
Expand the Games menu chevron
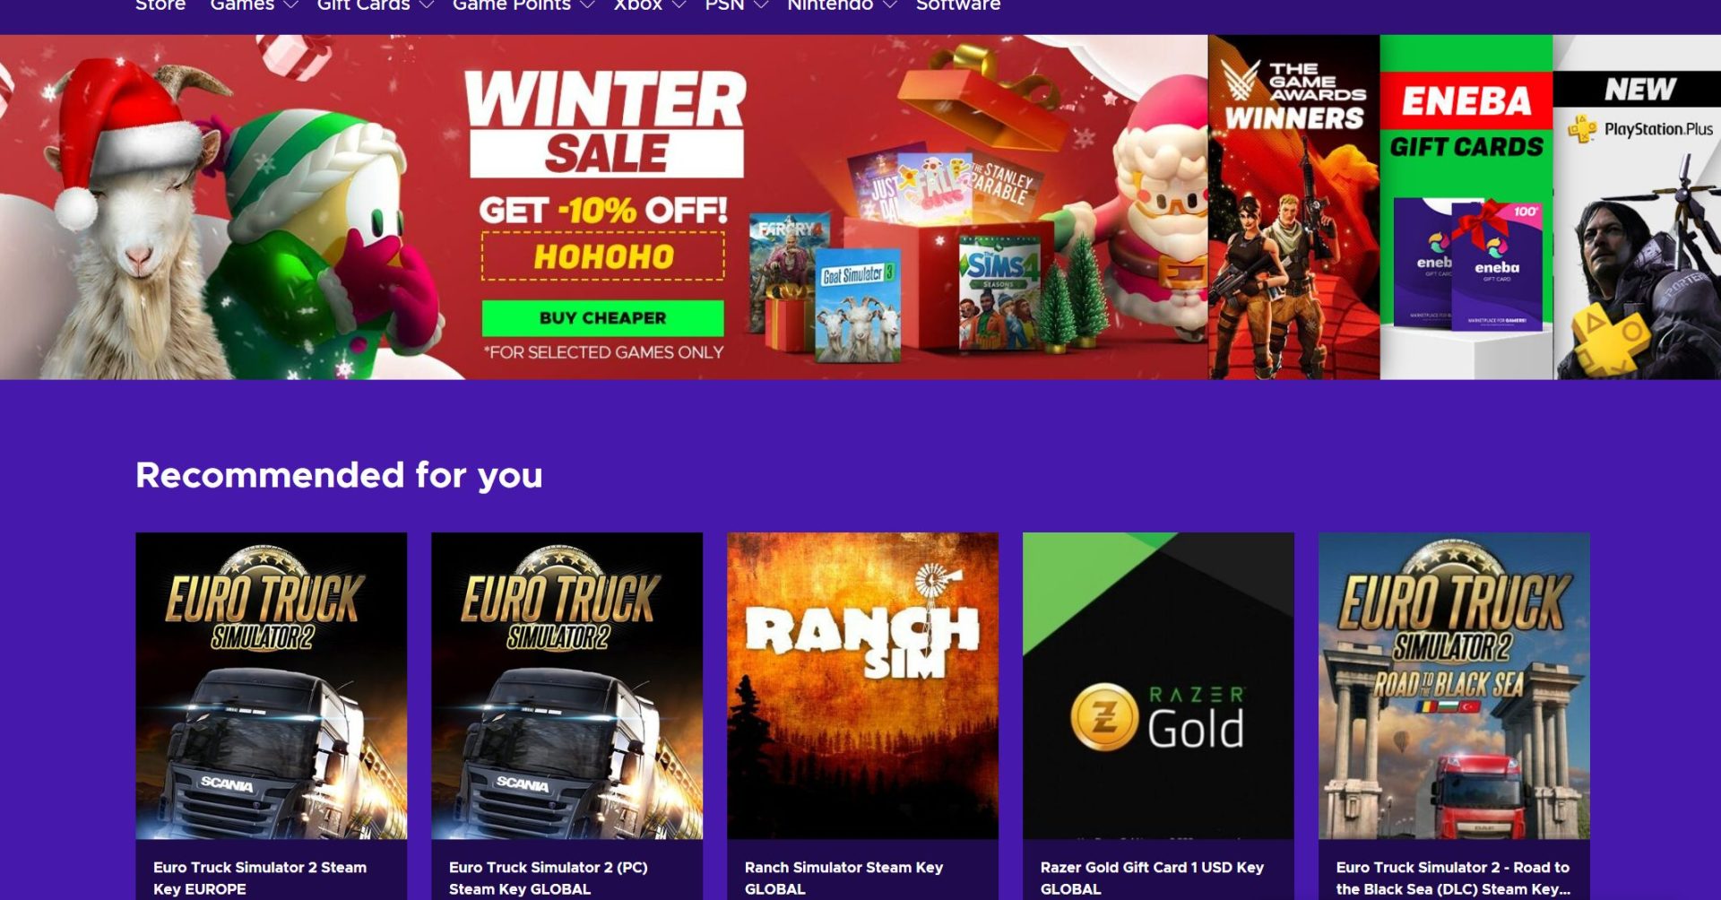(290, 5)
